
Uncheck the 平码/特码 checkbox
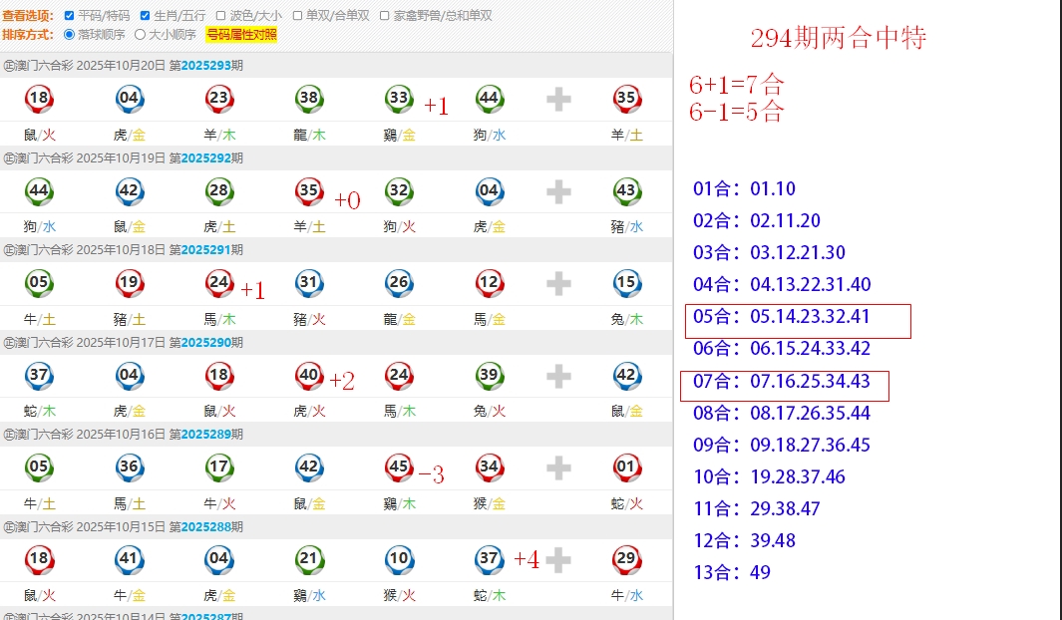click(x=69, y=16)
